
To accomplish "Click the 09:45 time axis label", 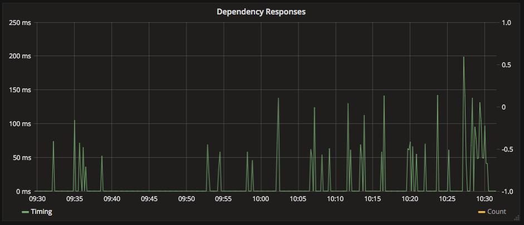I will point(149,199).
